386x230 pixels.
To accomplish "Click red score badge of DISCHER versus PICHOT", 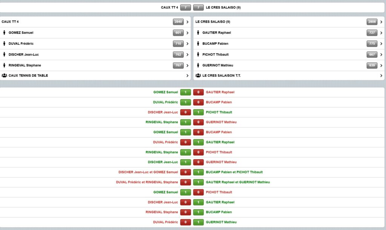I will click(185, 112).
